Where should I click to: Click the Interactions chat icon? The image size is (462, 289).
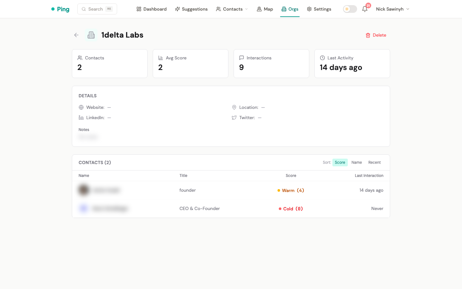coord(242,58)
